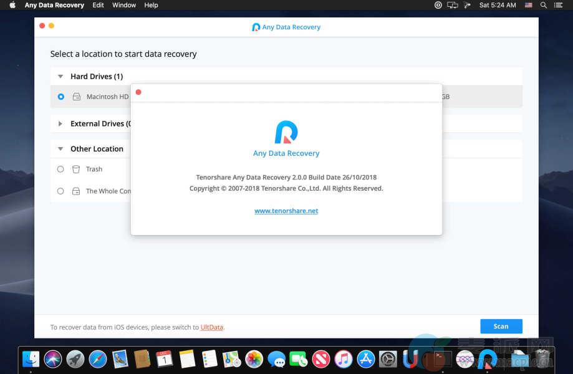This screenshot has height=374, width=573.
Task: Expand the External Drives section
Action: [60, 124]
